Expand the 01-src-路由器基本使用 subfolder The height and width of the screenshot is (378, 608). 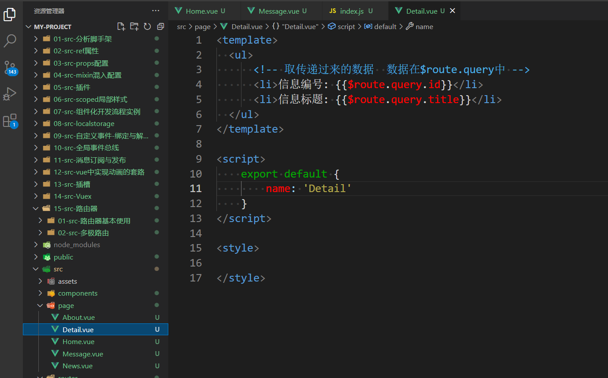tap(96, 221)
